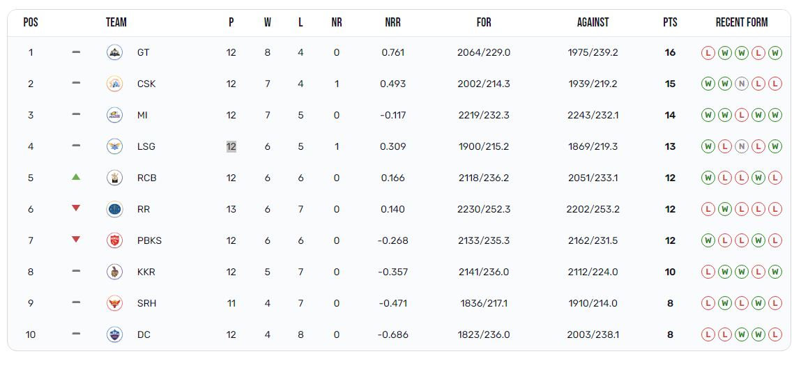
Task: Select the KKR team logo
Action: (114, 272)
